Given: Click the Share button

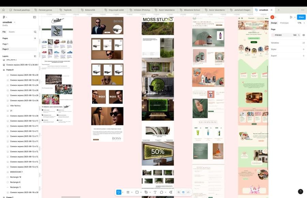Looking at the screenshot, I should (x=301, y=17).
